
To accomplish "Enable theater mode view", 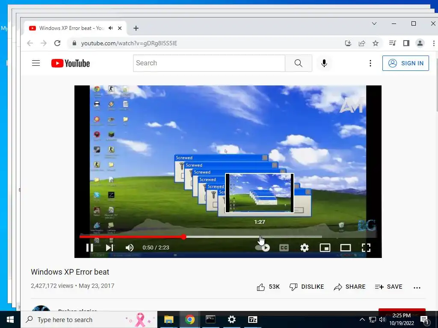I will click(x=346, y=248).
